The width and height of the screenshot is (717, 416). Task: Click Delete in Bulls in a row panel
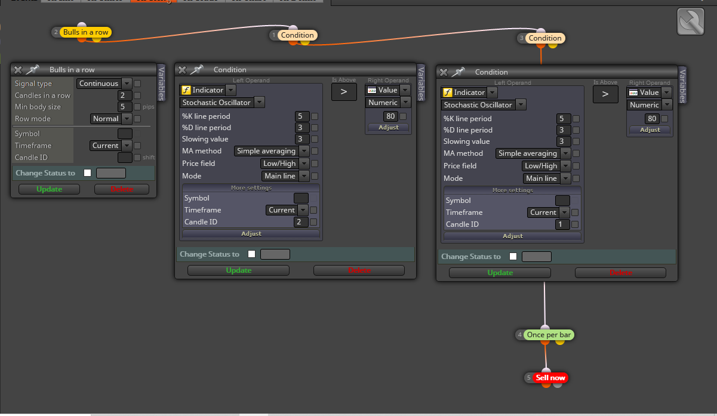122,189
